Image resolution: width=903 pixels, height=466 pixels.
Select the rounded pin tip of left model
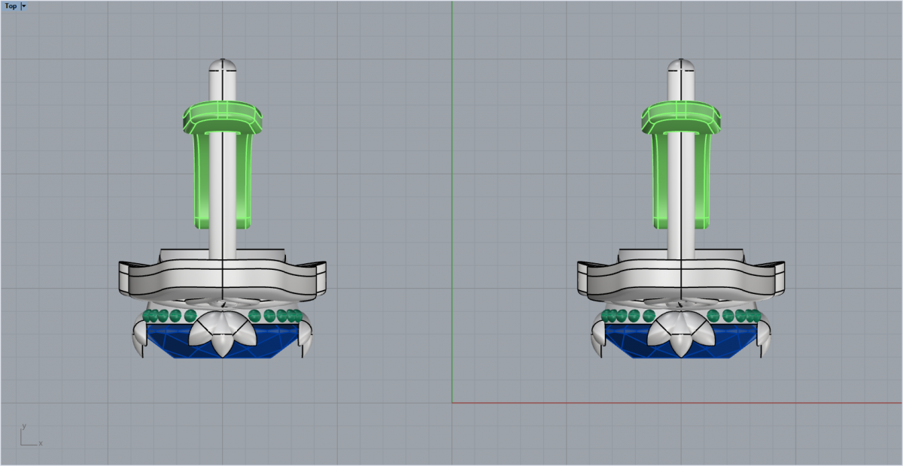223,65
